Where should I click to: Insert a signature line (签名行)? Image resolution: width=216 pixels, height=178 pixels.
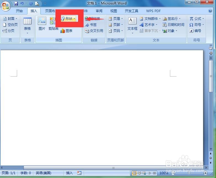pos(172,18)
